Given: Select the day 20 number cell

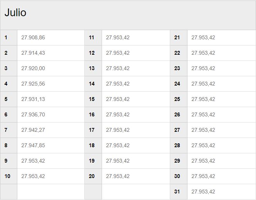Looking at the screenshot, I should [92, 176].
